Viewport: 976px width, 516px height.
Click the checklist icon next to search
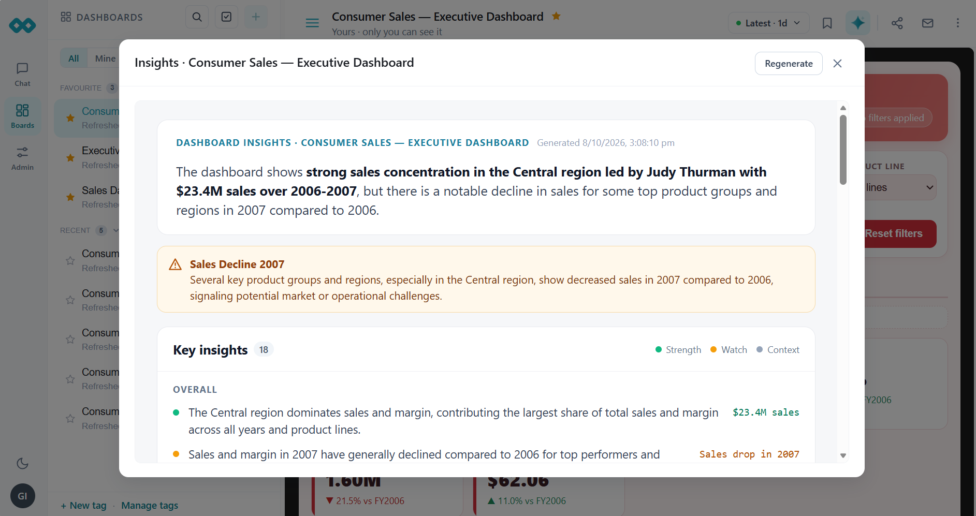226,17
